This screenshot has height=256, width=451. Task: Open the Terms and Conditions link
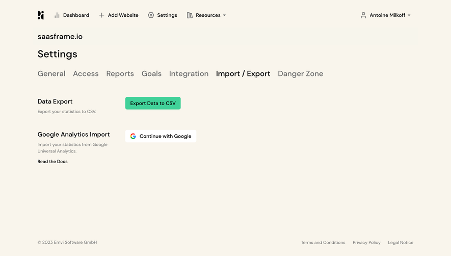323,242
